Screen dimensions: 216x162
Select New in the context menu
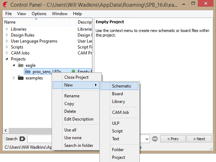click(x=76, y=85)
